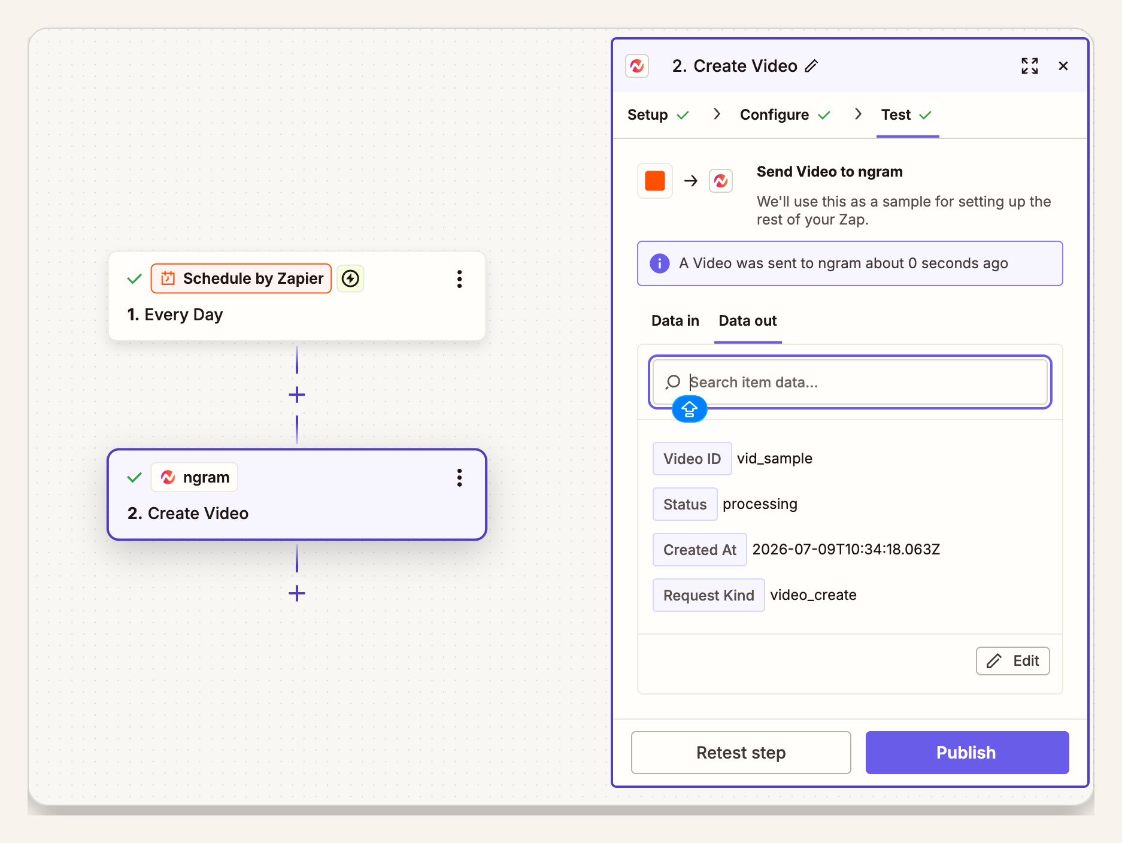Click the processing status value

pos(760,504)
